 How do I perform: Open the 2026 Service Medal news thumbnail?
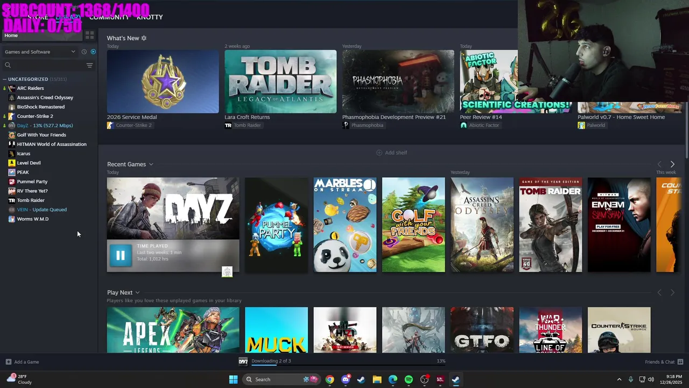click(163, 81)
